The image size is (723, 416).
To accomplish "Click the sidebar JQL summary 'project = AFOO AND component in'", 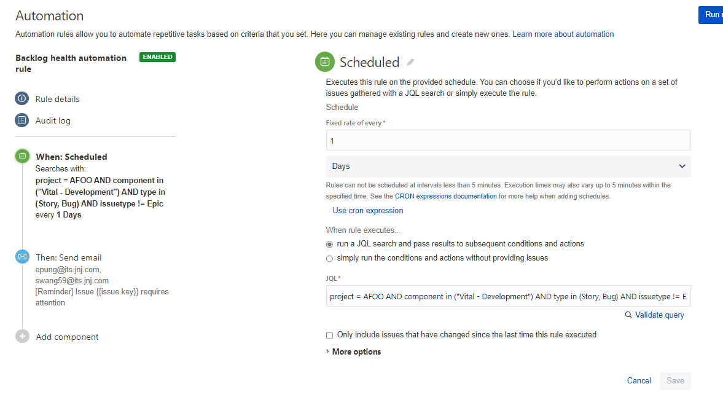I will (99, 180).
